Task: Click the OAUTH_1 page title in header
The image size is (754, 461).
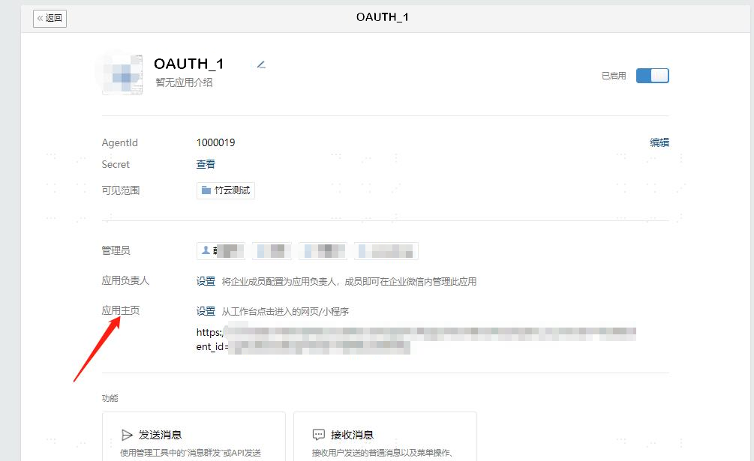Action: [x=383, y=17]
